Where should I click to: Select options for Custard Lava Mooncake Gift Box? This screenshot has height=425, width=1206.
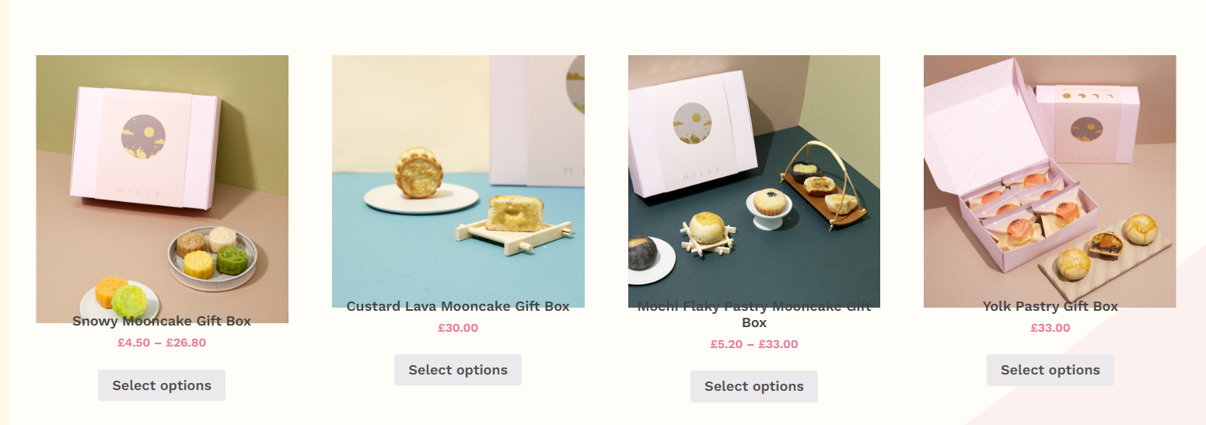[x=458, y=370]
